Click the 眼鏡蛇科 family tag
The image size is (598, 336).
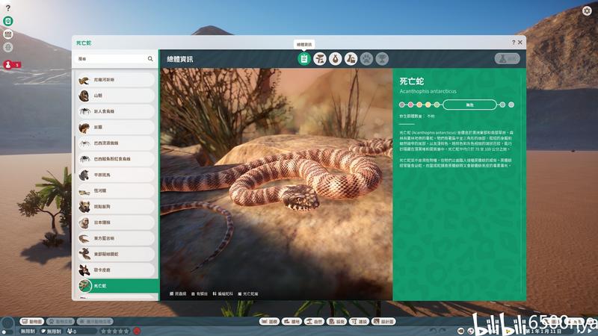[x=223, y=293]
